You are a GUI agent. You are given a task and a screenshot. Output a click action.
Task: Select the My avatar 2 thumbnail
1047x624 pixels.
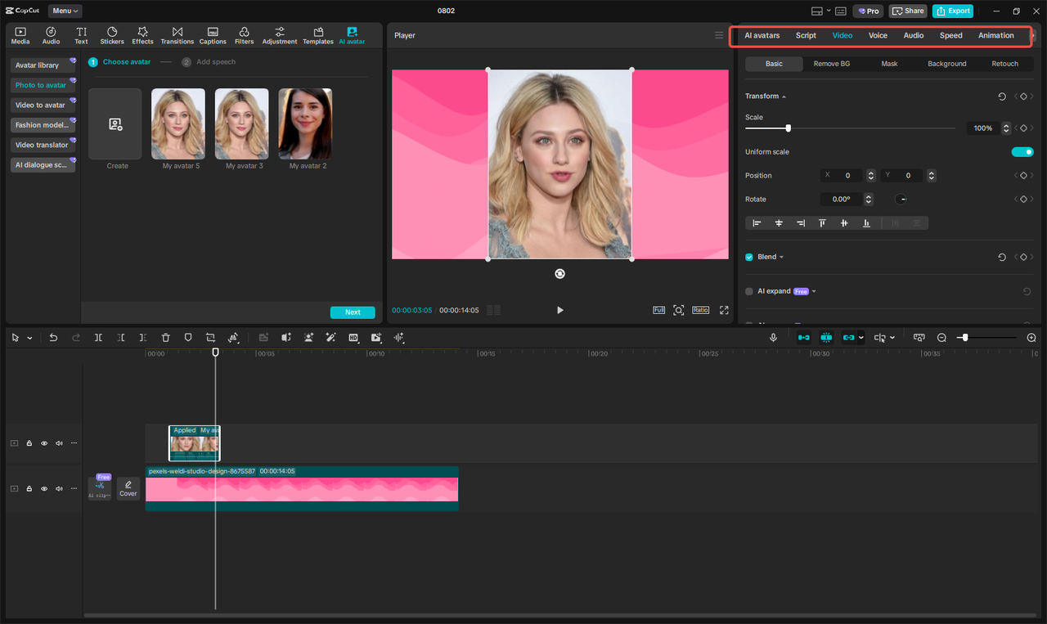point(305,123)
